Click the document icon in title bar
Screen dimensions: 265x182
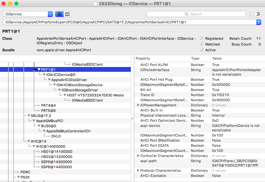click(95, 4)
